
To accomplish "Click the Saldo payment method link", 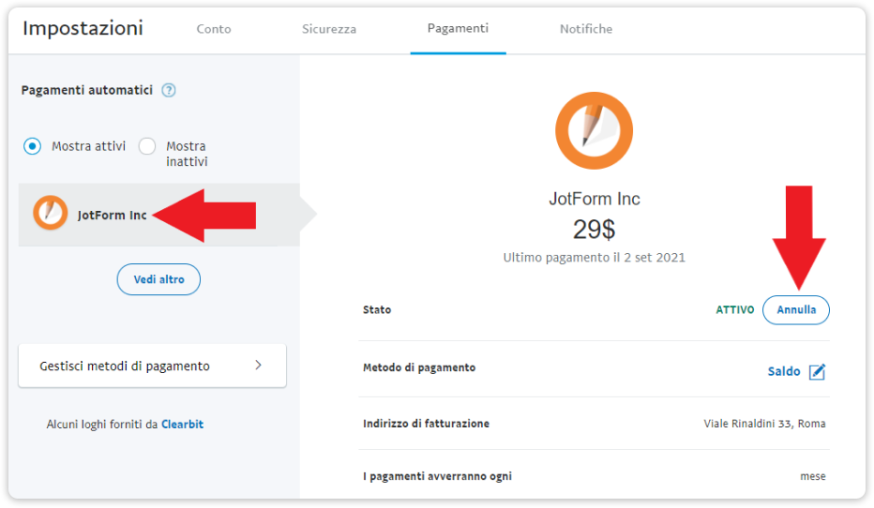I will [x=784, y=372].
